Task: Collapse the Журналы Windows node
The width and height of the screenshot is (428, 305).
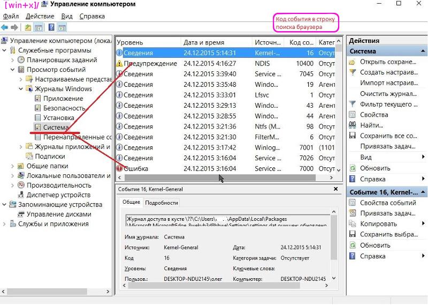Action: pos(21,89)
